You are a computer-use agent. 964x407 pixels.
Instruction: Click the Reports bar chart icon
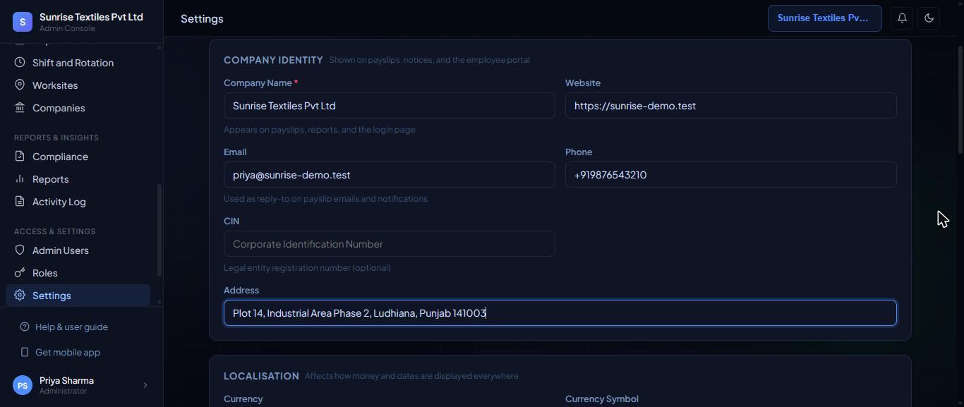click(20, 179)
